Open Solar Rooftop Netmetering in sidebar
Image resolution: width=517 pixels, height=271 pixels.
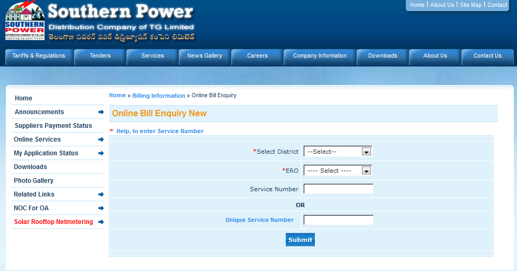(x=53, y=222)
